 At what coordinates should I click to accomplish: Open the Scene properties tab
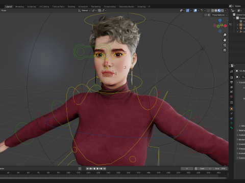coord(231,92)
